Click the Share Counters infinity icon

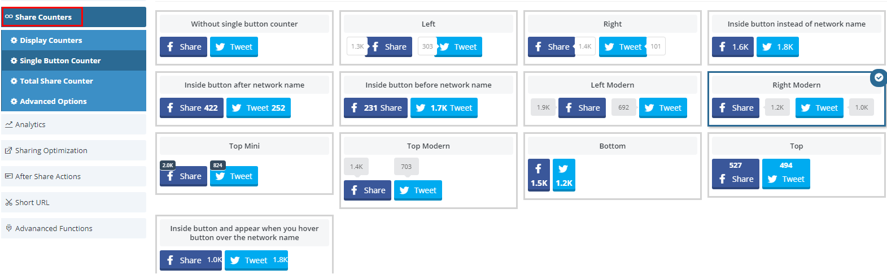pyautogui.click(x=9, y=17)
